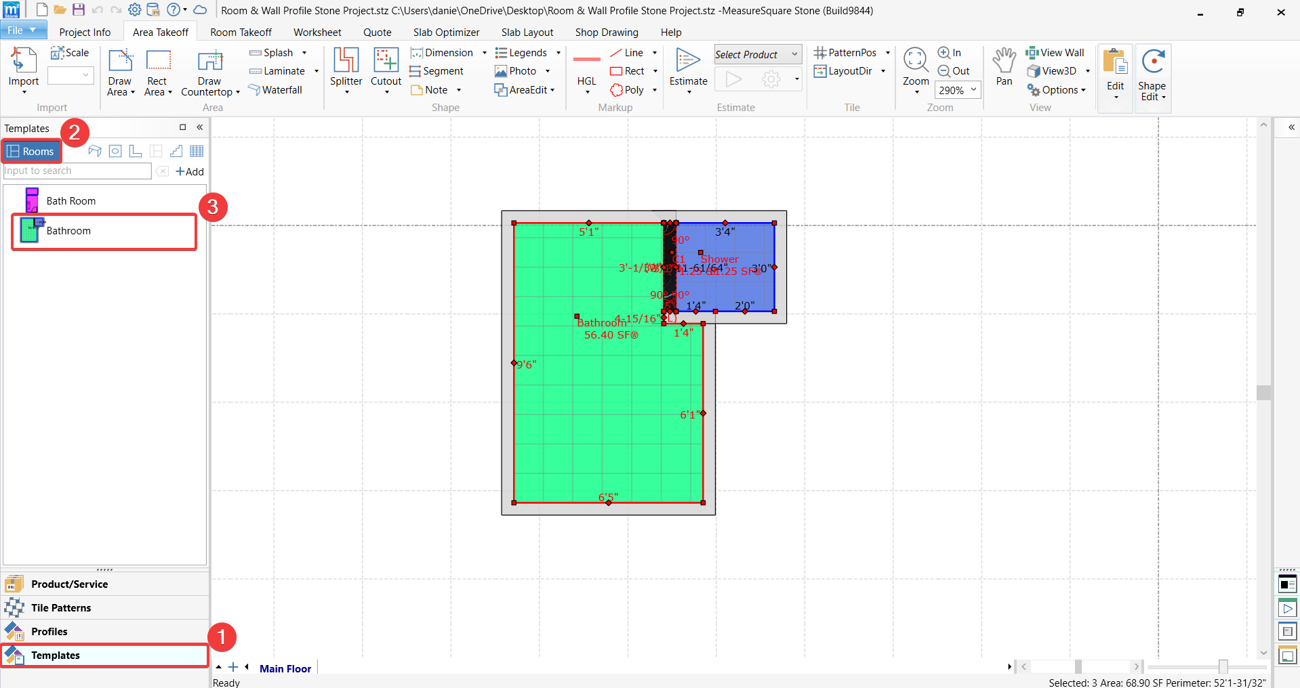The image size is (1300, 688).
Task: Create a new project file
Action: click(42, 10)
